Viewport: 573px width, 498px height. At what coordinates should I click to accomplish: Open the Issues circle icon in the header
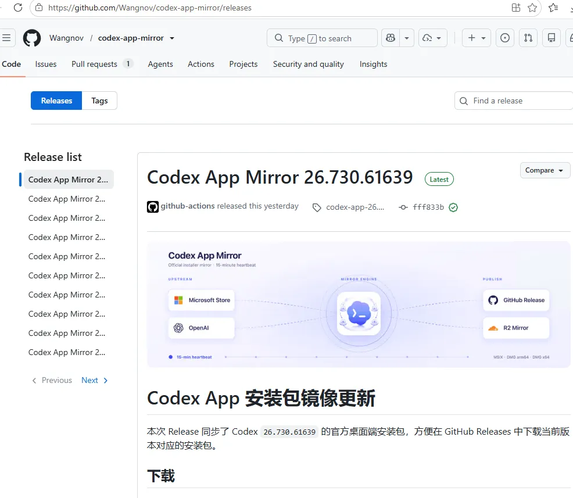[x=504, y=38]
